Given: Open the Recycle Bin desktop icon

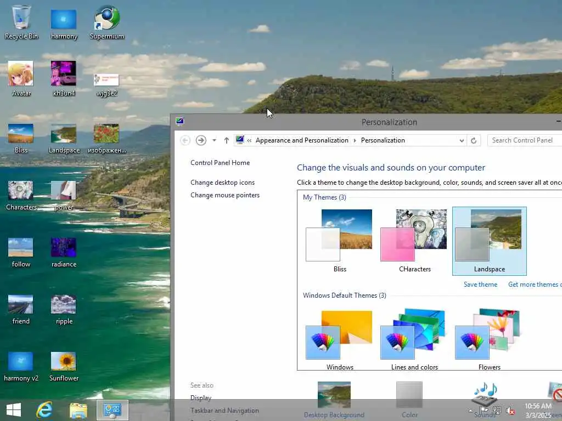Looking at the screenshot, I should [x=21, y=22].
